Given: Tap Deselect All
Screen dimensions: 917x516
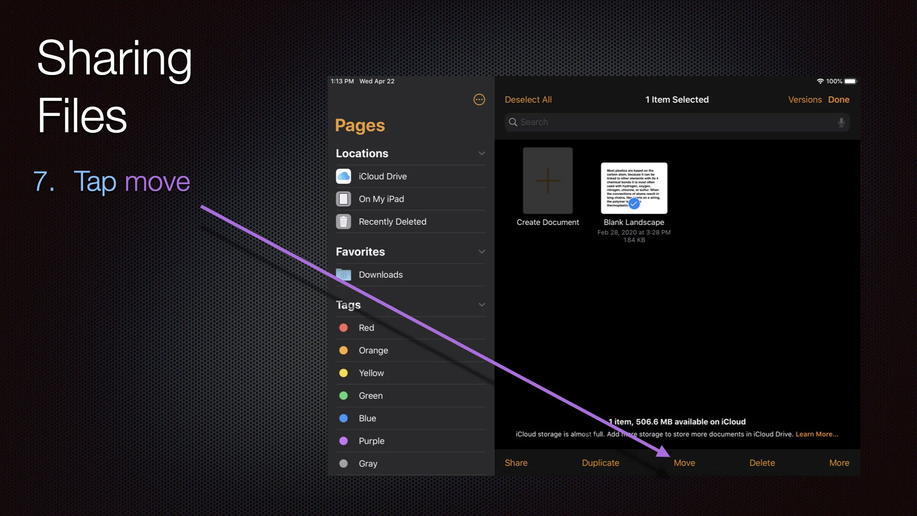Looking at the screenshot, I should (528, 99).
